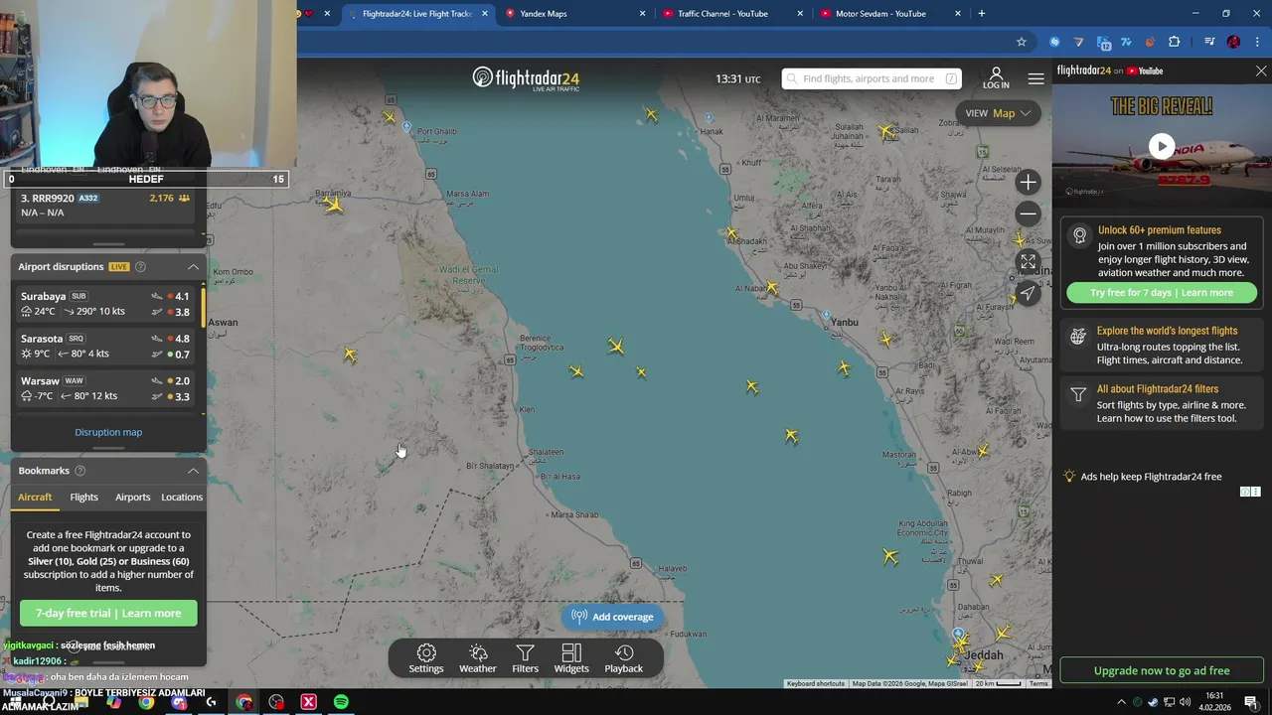Close the Flightradar24 YouTube ad panel

click(1261, 71)
